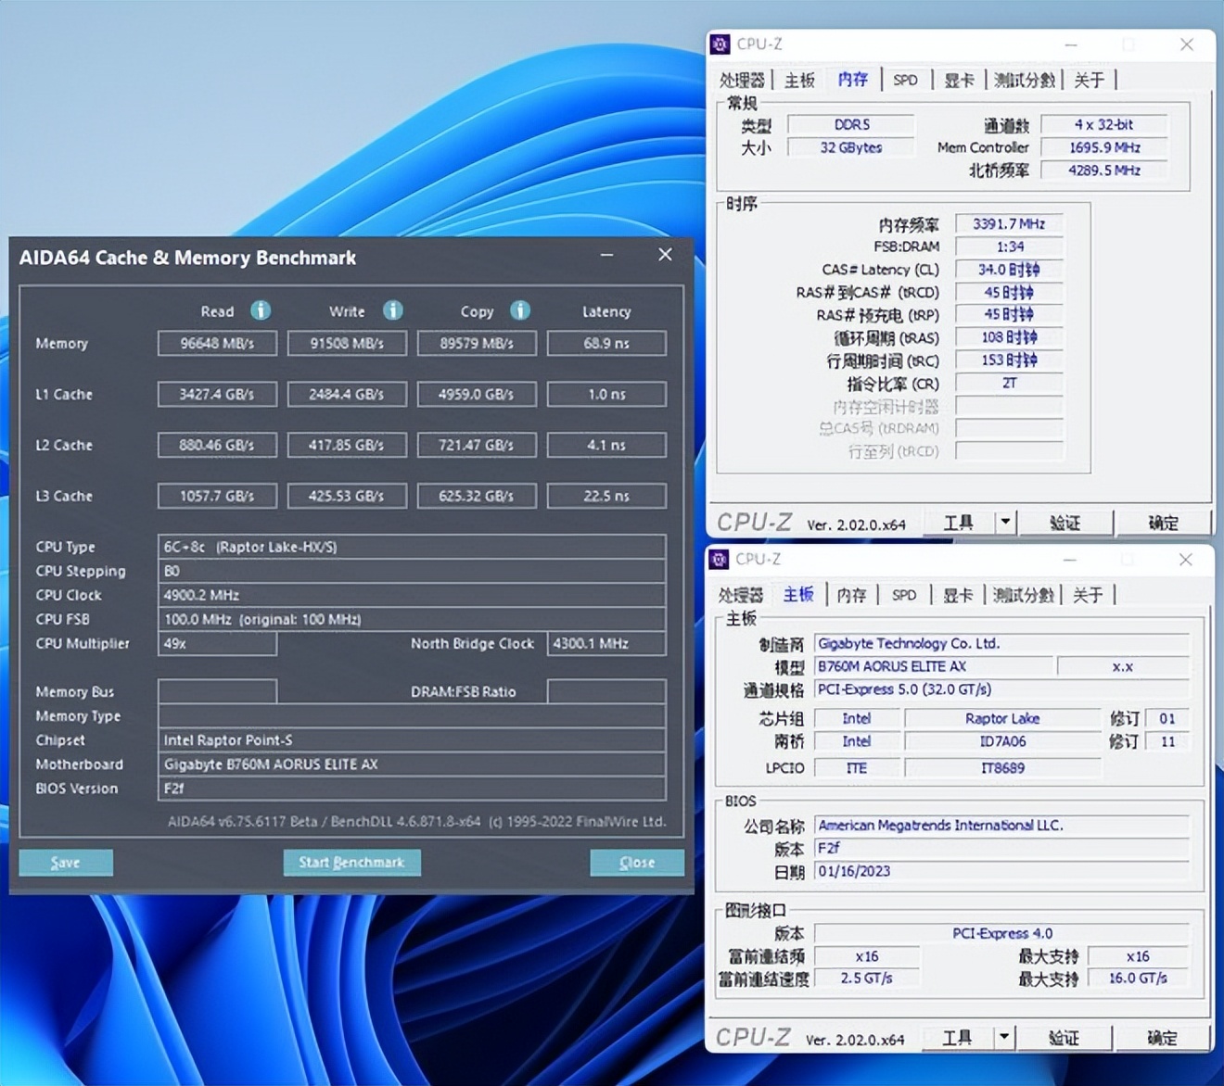Viewport: 1224px width, 1086px height.
Task: Close the AIDA64 benchmark via Close button
Action: (636, 863)
